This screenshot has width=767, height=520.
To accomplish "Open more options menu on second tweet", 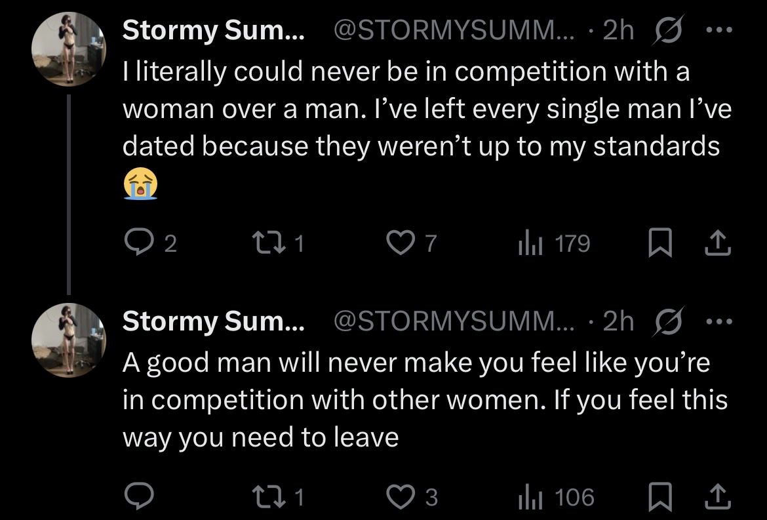I will tap(720, 321).
